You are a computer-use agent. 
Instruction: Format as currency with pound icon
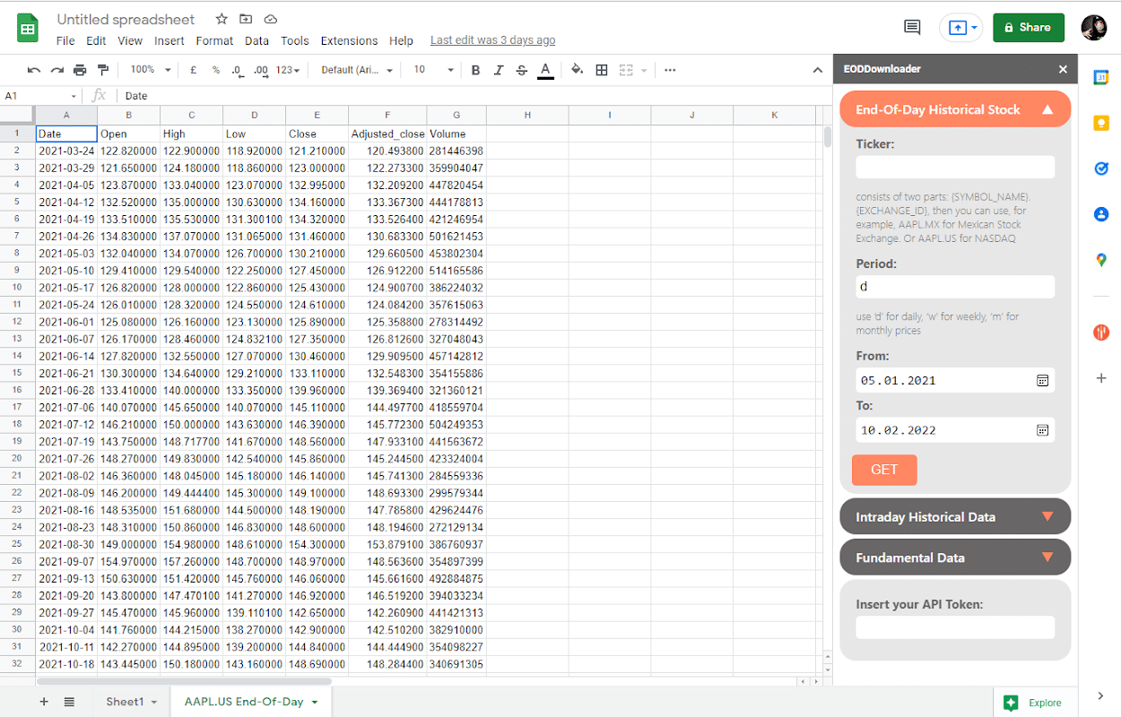coord(194,70)
